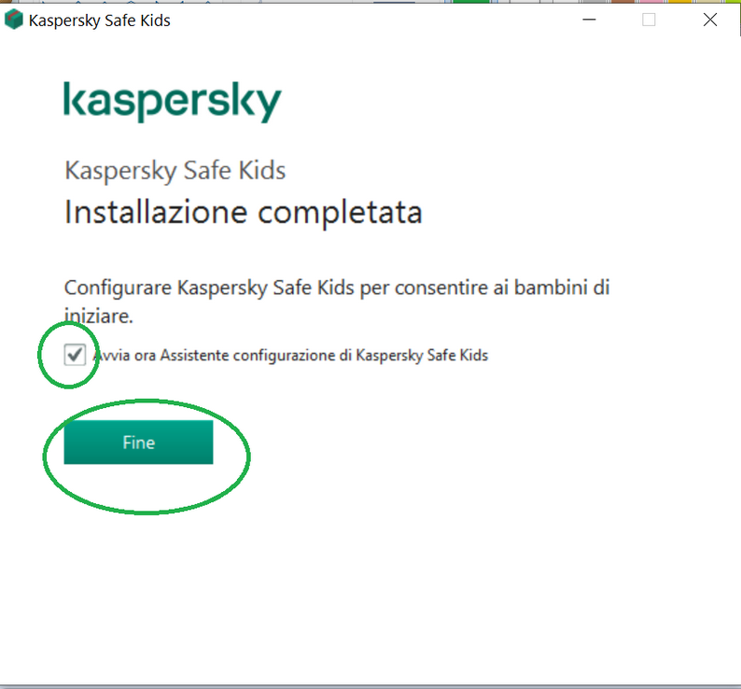
Task: Minimize the Kaspersky Safe Kids installer window
Action: click(589, 20)
